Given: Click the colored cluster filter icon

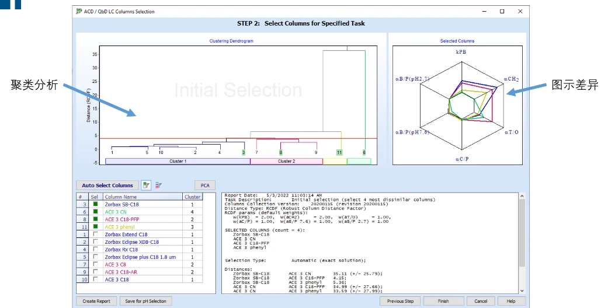Looking at the screenshot, I should pos(158,185).
